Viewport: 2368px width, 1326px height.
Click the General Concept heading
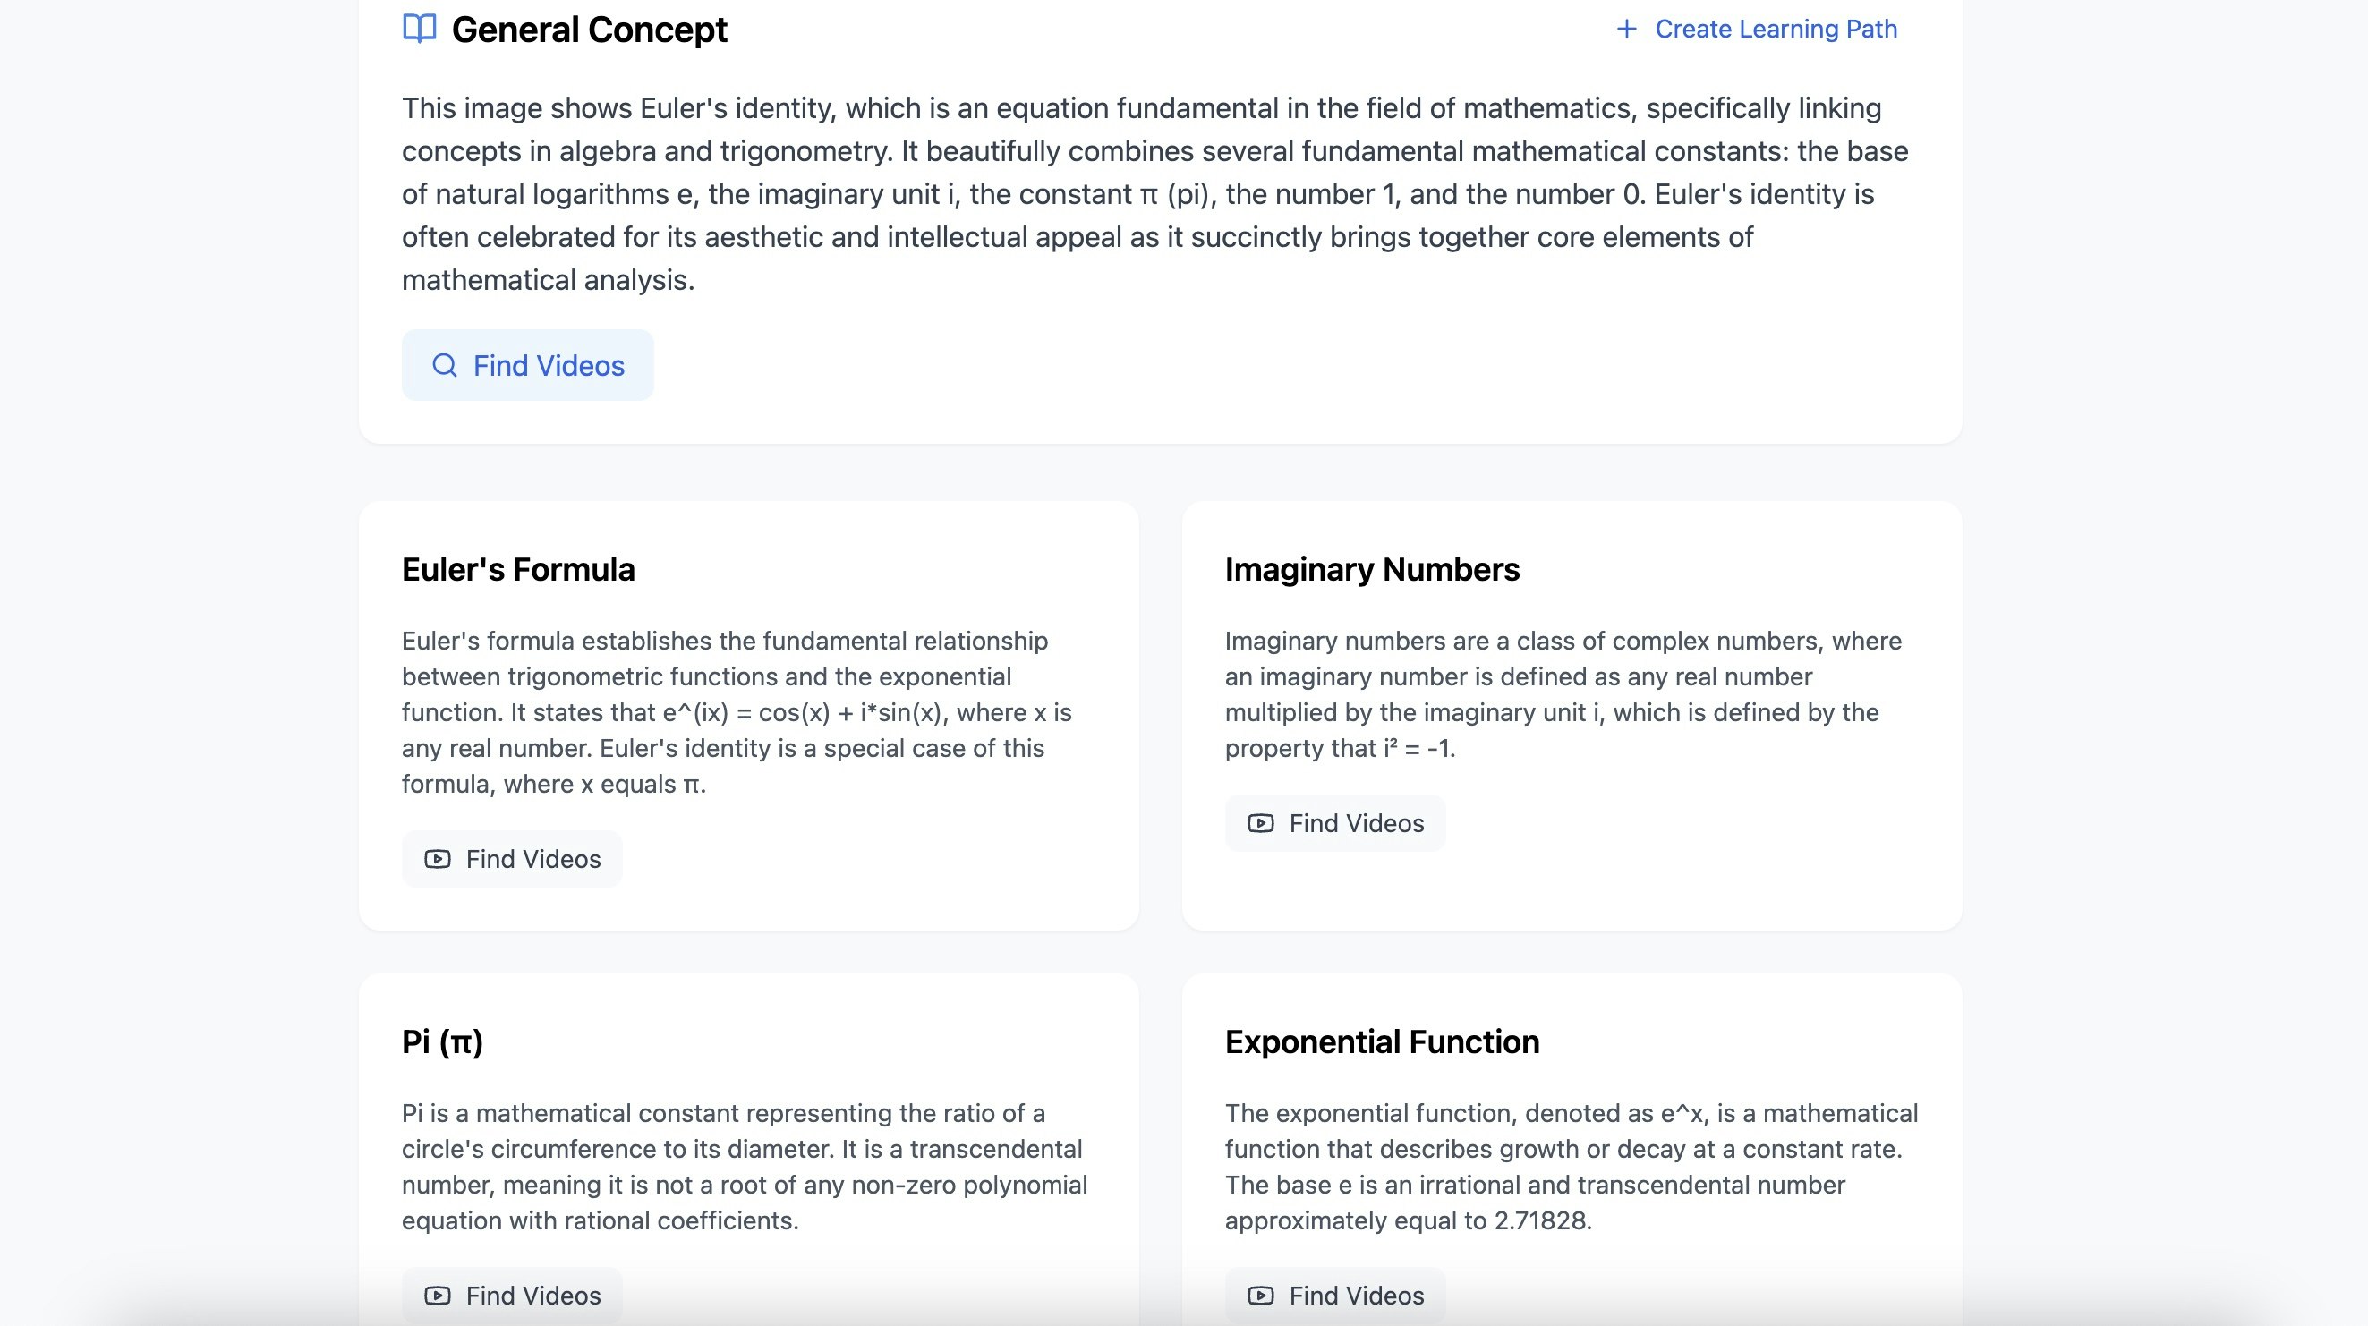[x=589, y=30]
